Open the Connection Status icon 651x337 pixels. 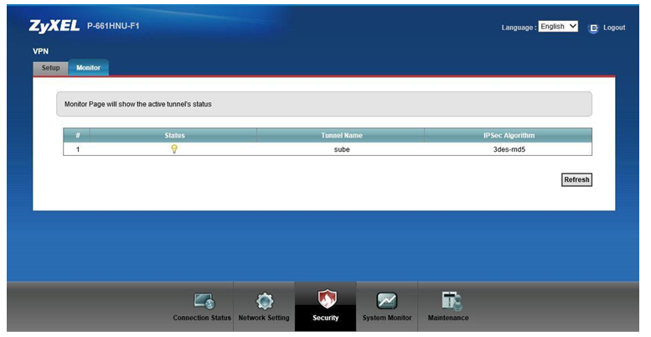(x=204, y=301)
